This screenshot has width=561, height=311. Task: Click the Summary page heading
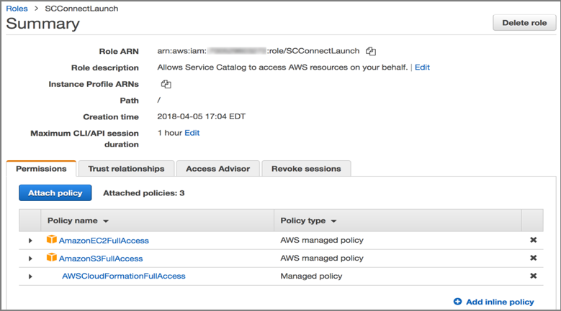[43, 24]
